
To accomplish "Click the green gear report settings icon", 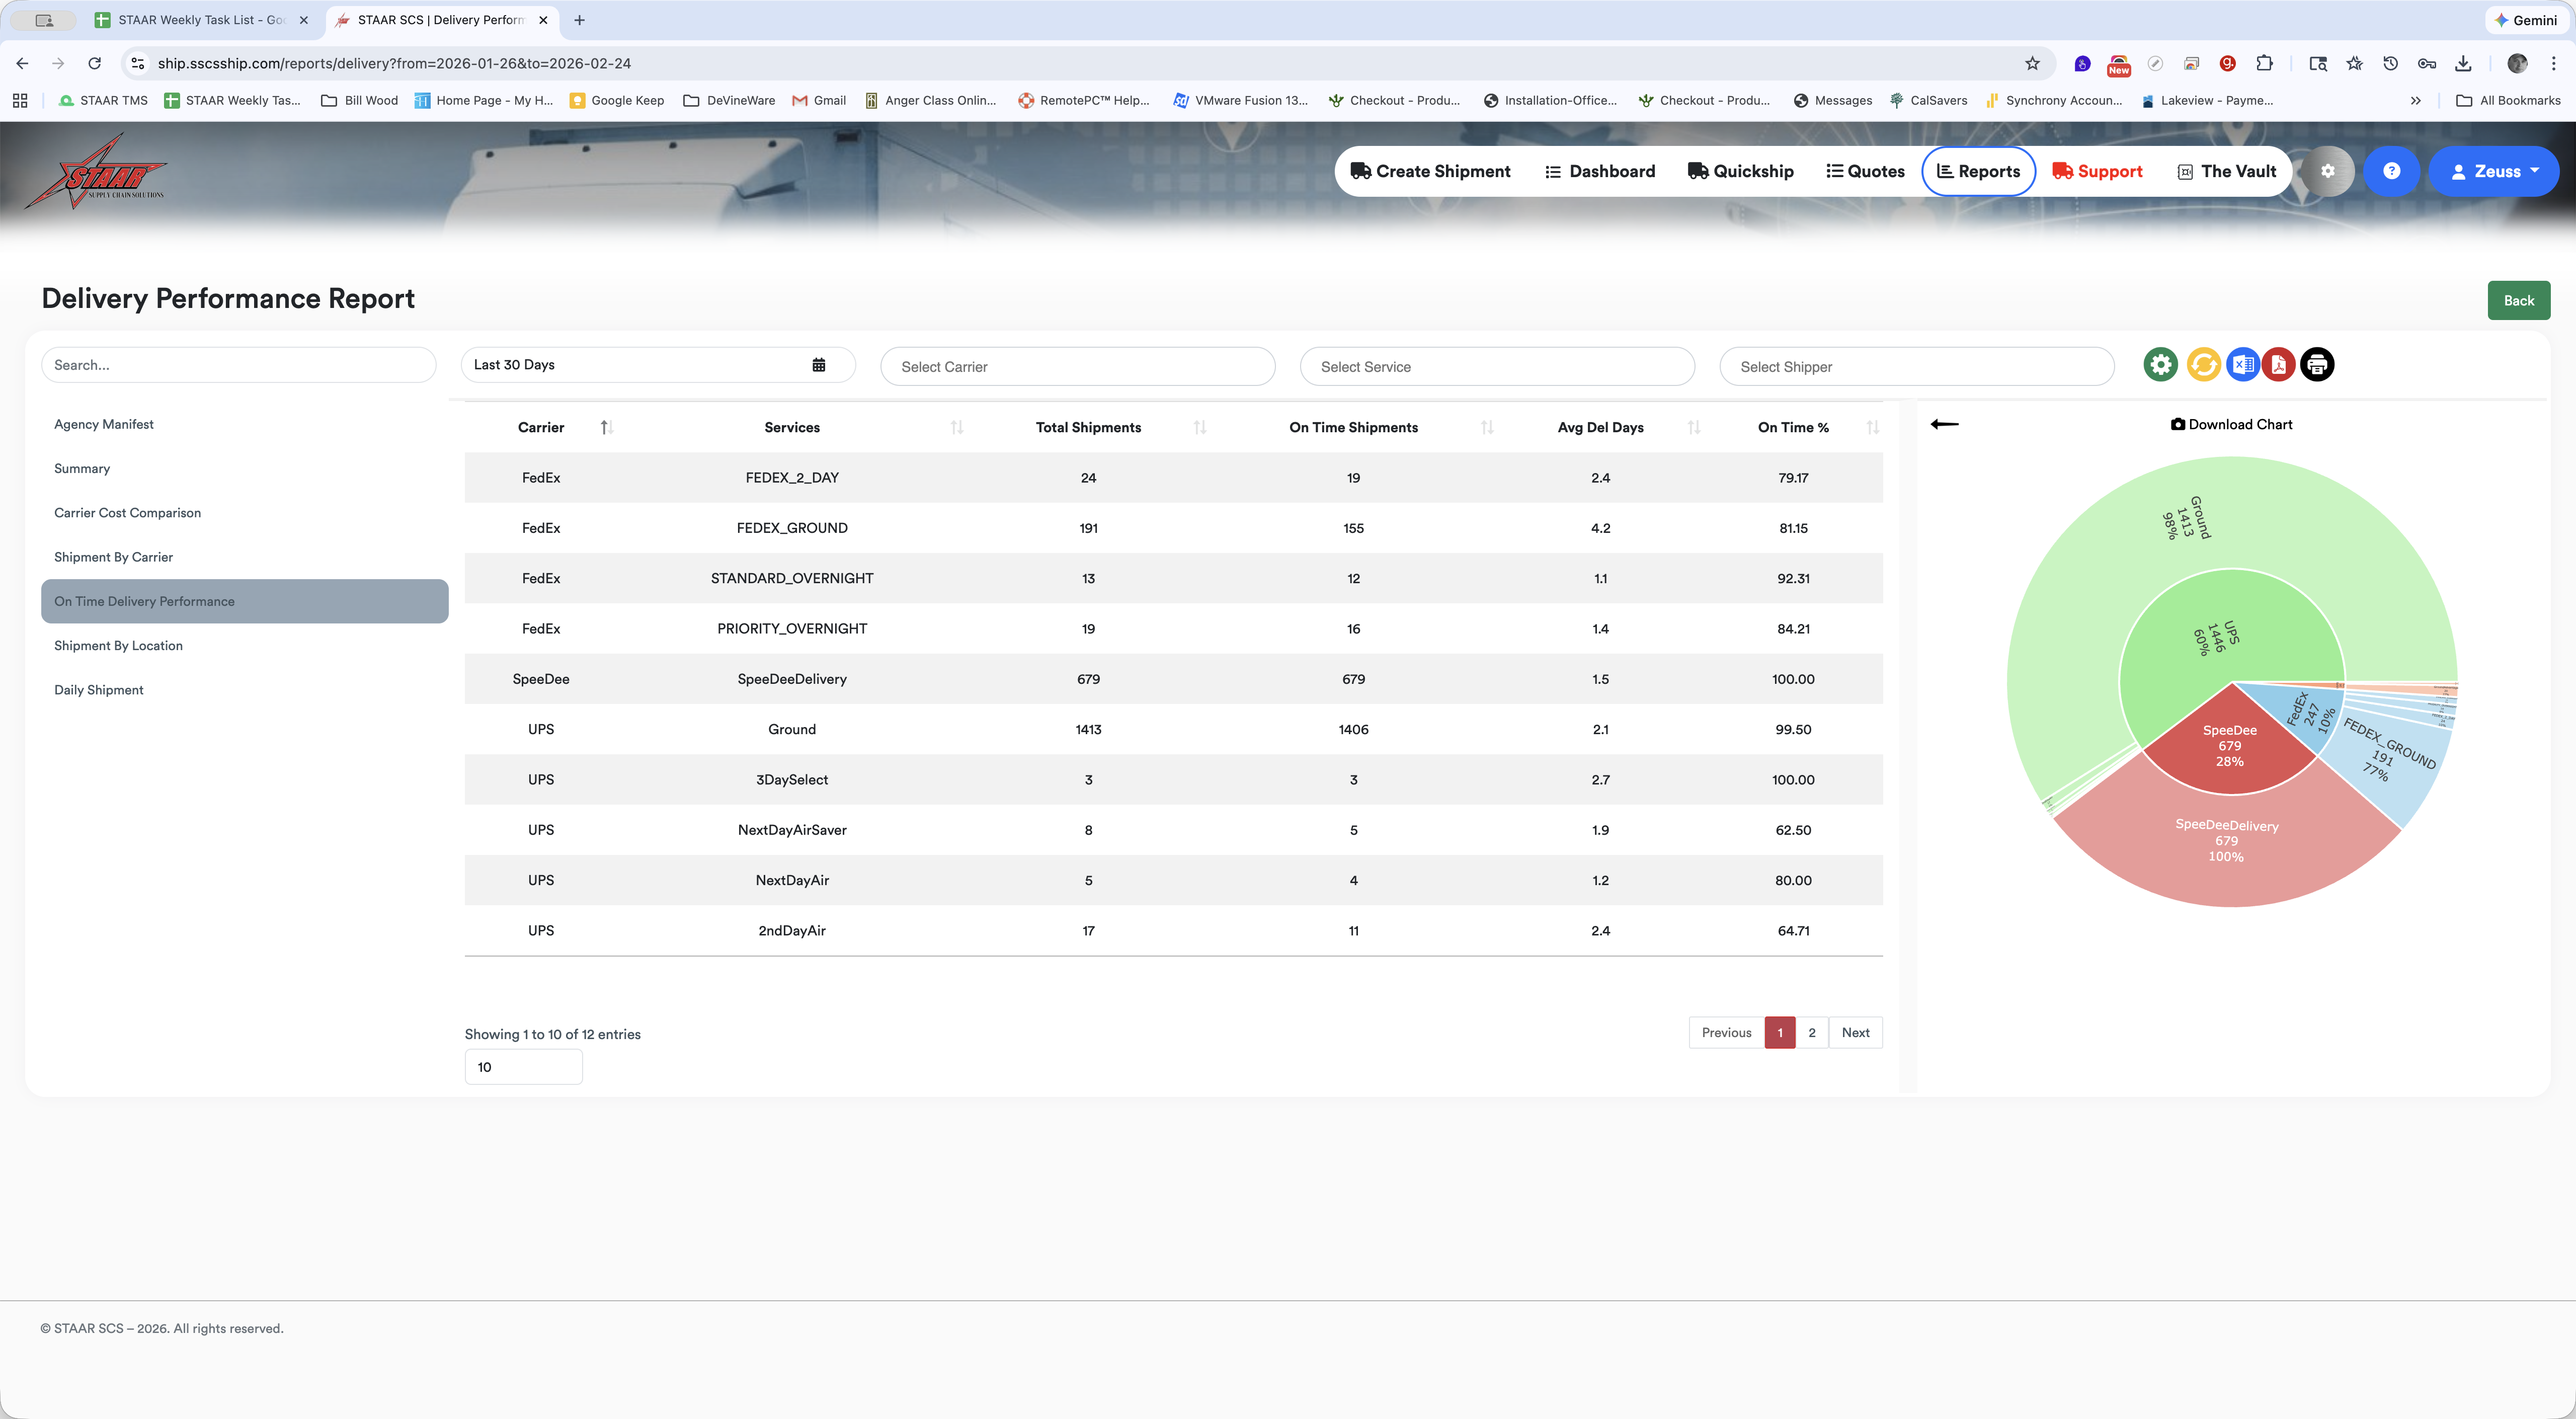I will (2160, 365).
